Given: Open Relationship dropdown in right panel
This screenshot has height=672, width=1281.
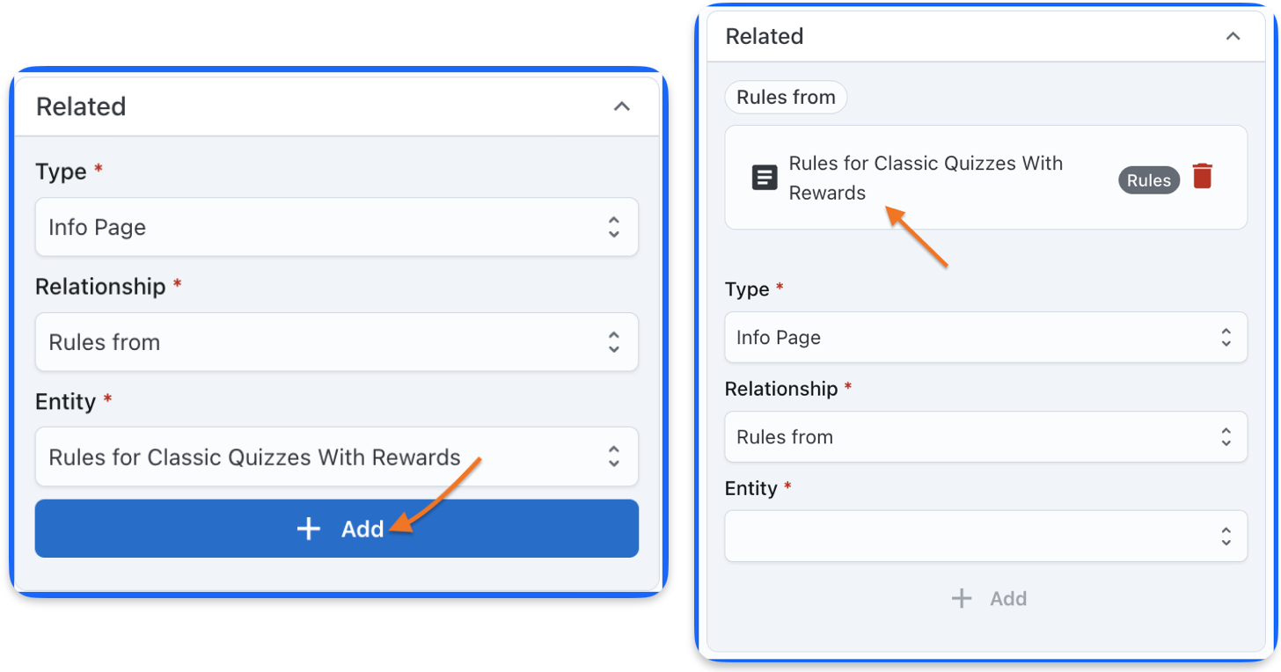Looking at the screenshot, I should click(985, 436).
